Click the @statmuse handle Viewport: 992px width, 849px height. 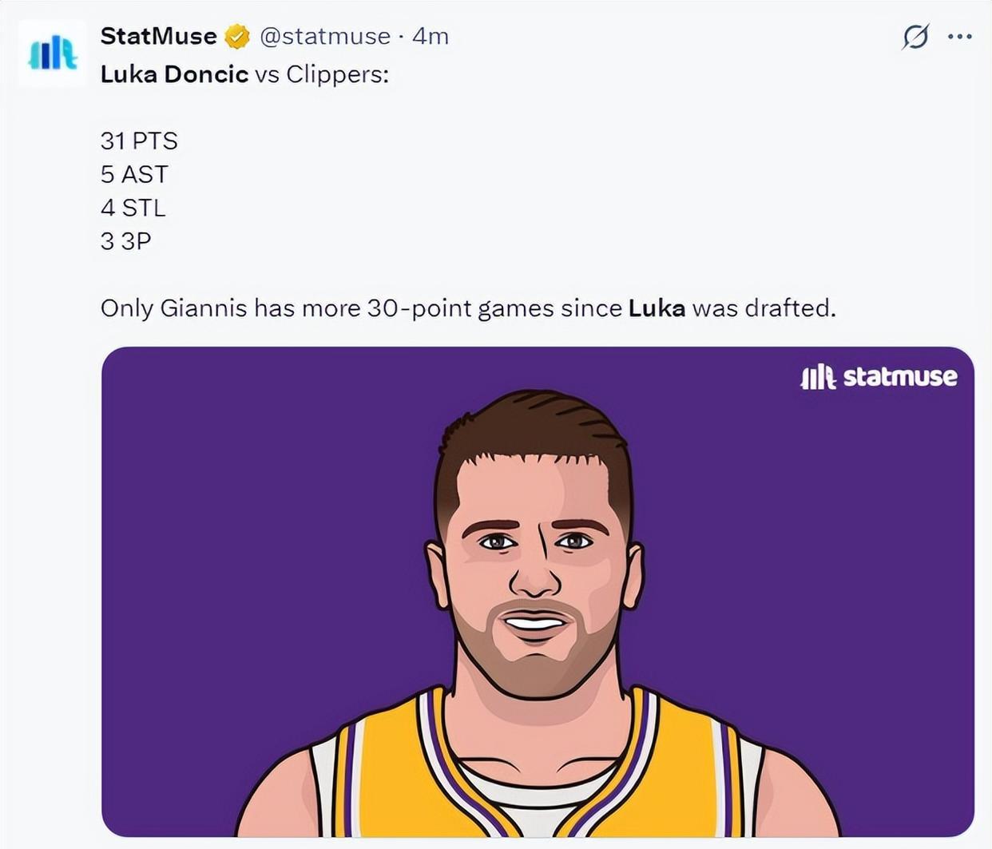[325, 36]
